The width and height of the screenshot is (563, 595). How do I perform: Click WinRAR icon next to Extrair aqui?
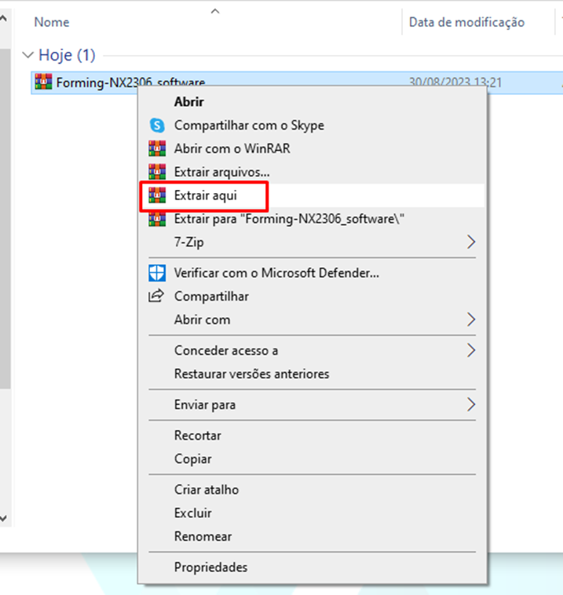pos(157,195)
